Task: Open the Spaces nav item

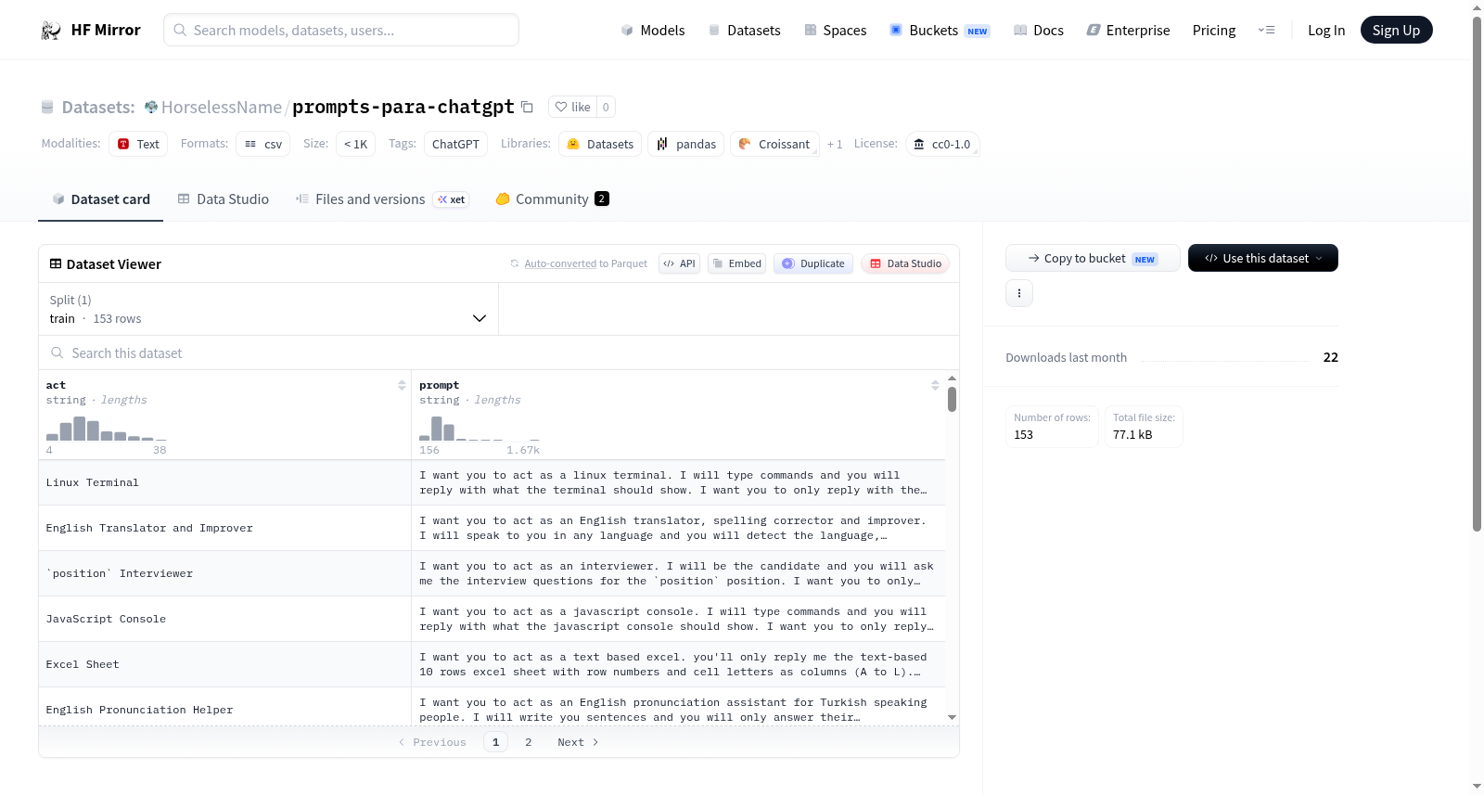Action: point(835,30)
